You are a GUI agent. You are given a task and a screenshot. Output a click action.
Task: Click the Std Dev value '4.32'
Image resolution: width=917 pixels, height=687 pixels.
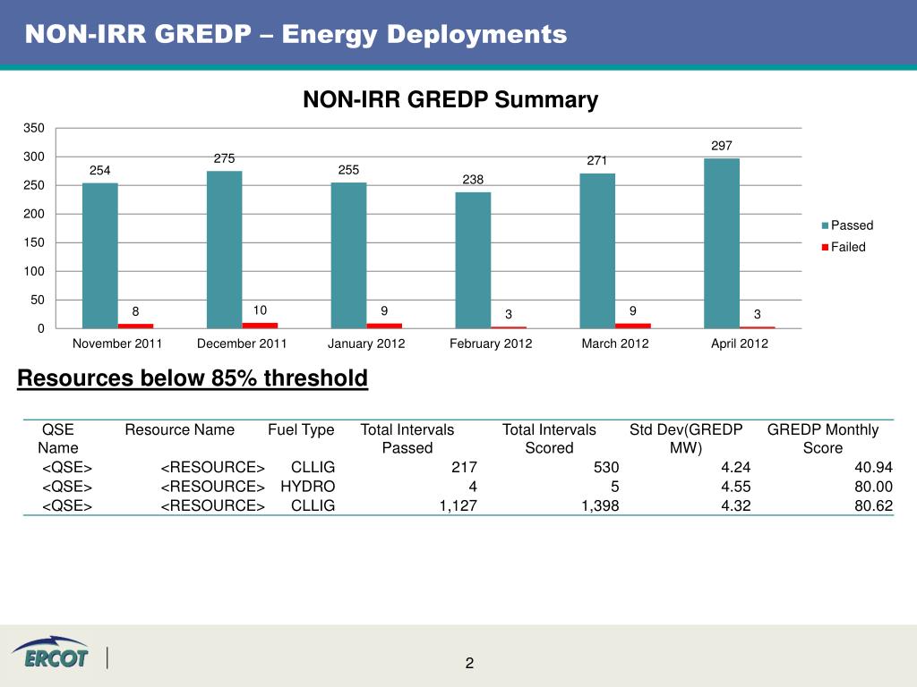[x=736, y=506]
